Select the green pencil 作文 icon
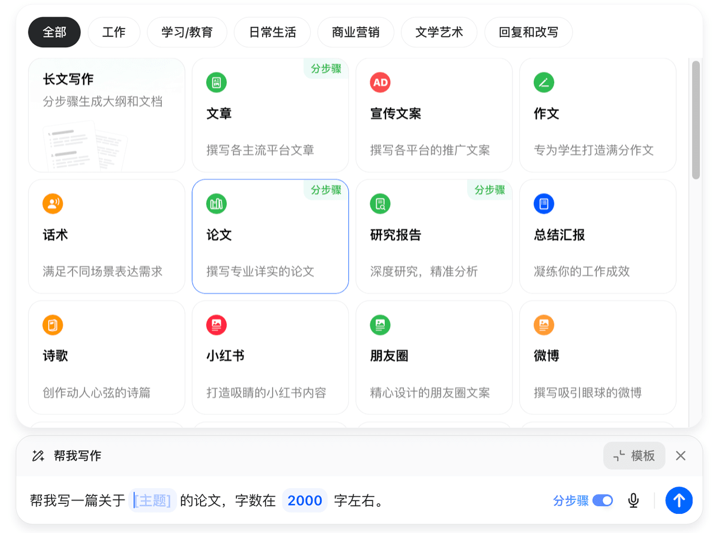 [543, 83]
